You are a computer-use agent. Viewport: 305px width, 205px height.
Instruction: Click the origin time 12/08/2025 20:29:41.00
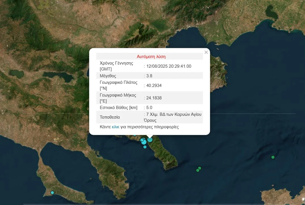tap(169, 66)
